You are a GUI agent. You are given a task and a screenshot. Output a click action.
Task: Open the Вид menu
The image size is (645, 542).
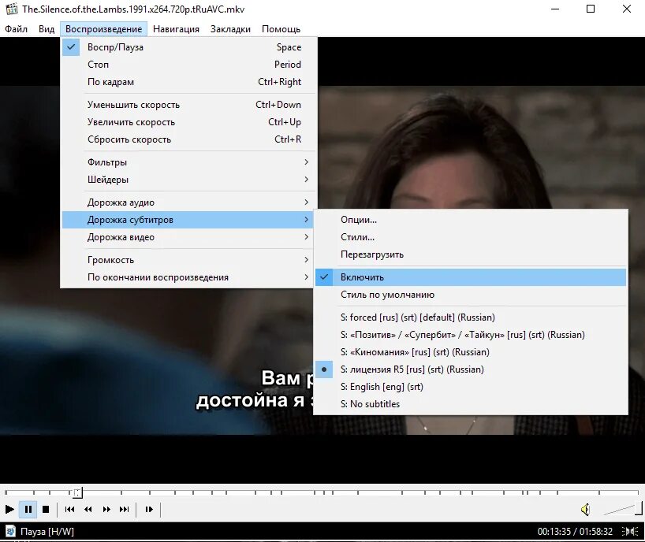coord(47,29)
